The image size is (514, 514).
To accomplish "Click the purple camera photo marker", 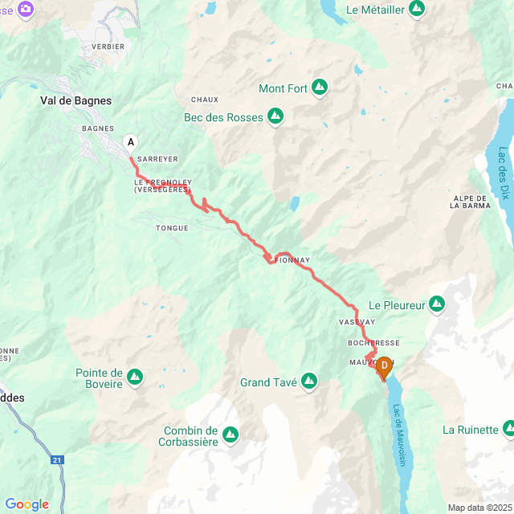I will click(x=26, y=10).
